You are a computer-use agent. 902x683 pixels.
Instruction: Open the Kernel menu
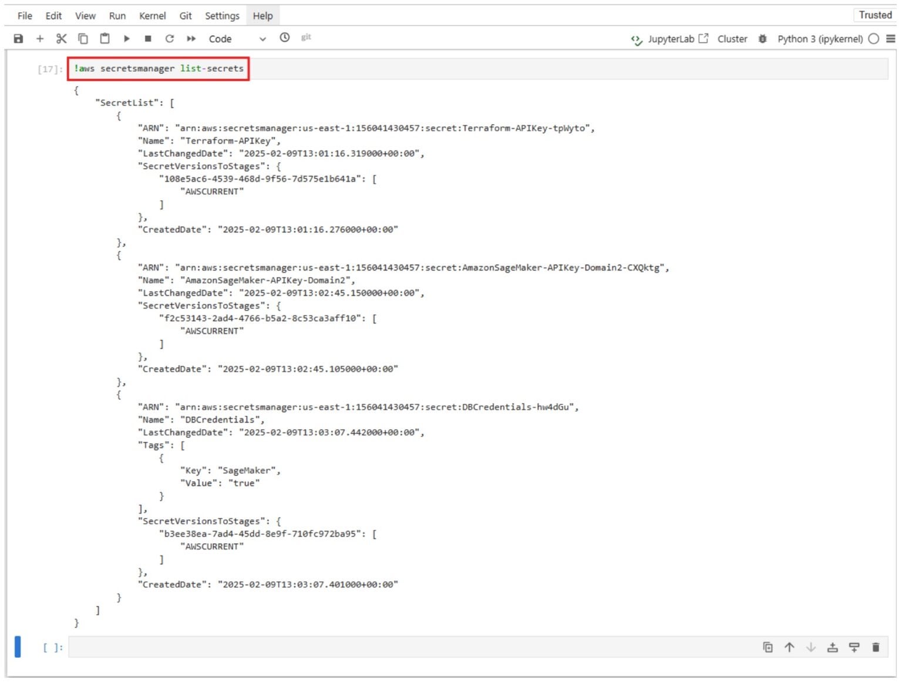point(153,15)
